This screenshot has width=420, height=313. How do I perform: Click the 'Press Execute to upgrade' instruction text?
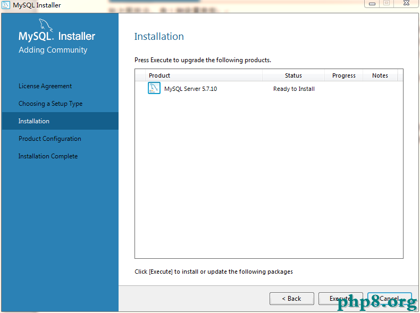pyautogui.click(x=203, y=60)
